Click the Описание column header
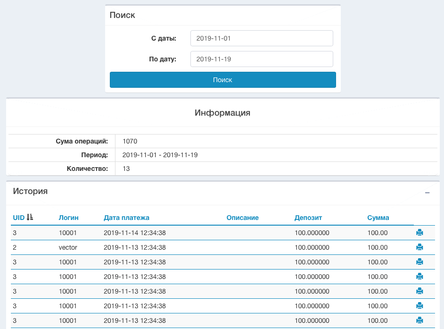Viewport: 444px width, 329px height. [x=242, y=218]
